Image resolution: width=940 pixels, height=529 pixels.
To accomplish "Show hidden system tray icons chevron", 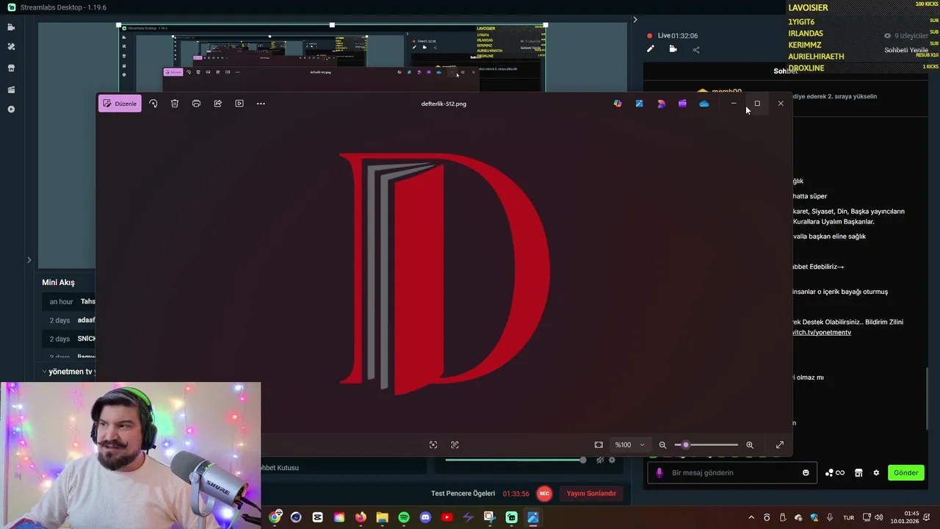I will pos(751,517).
